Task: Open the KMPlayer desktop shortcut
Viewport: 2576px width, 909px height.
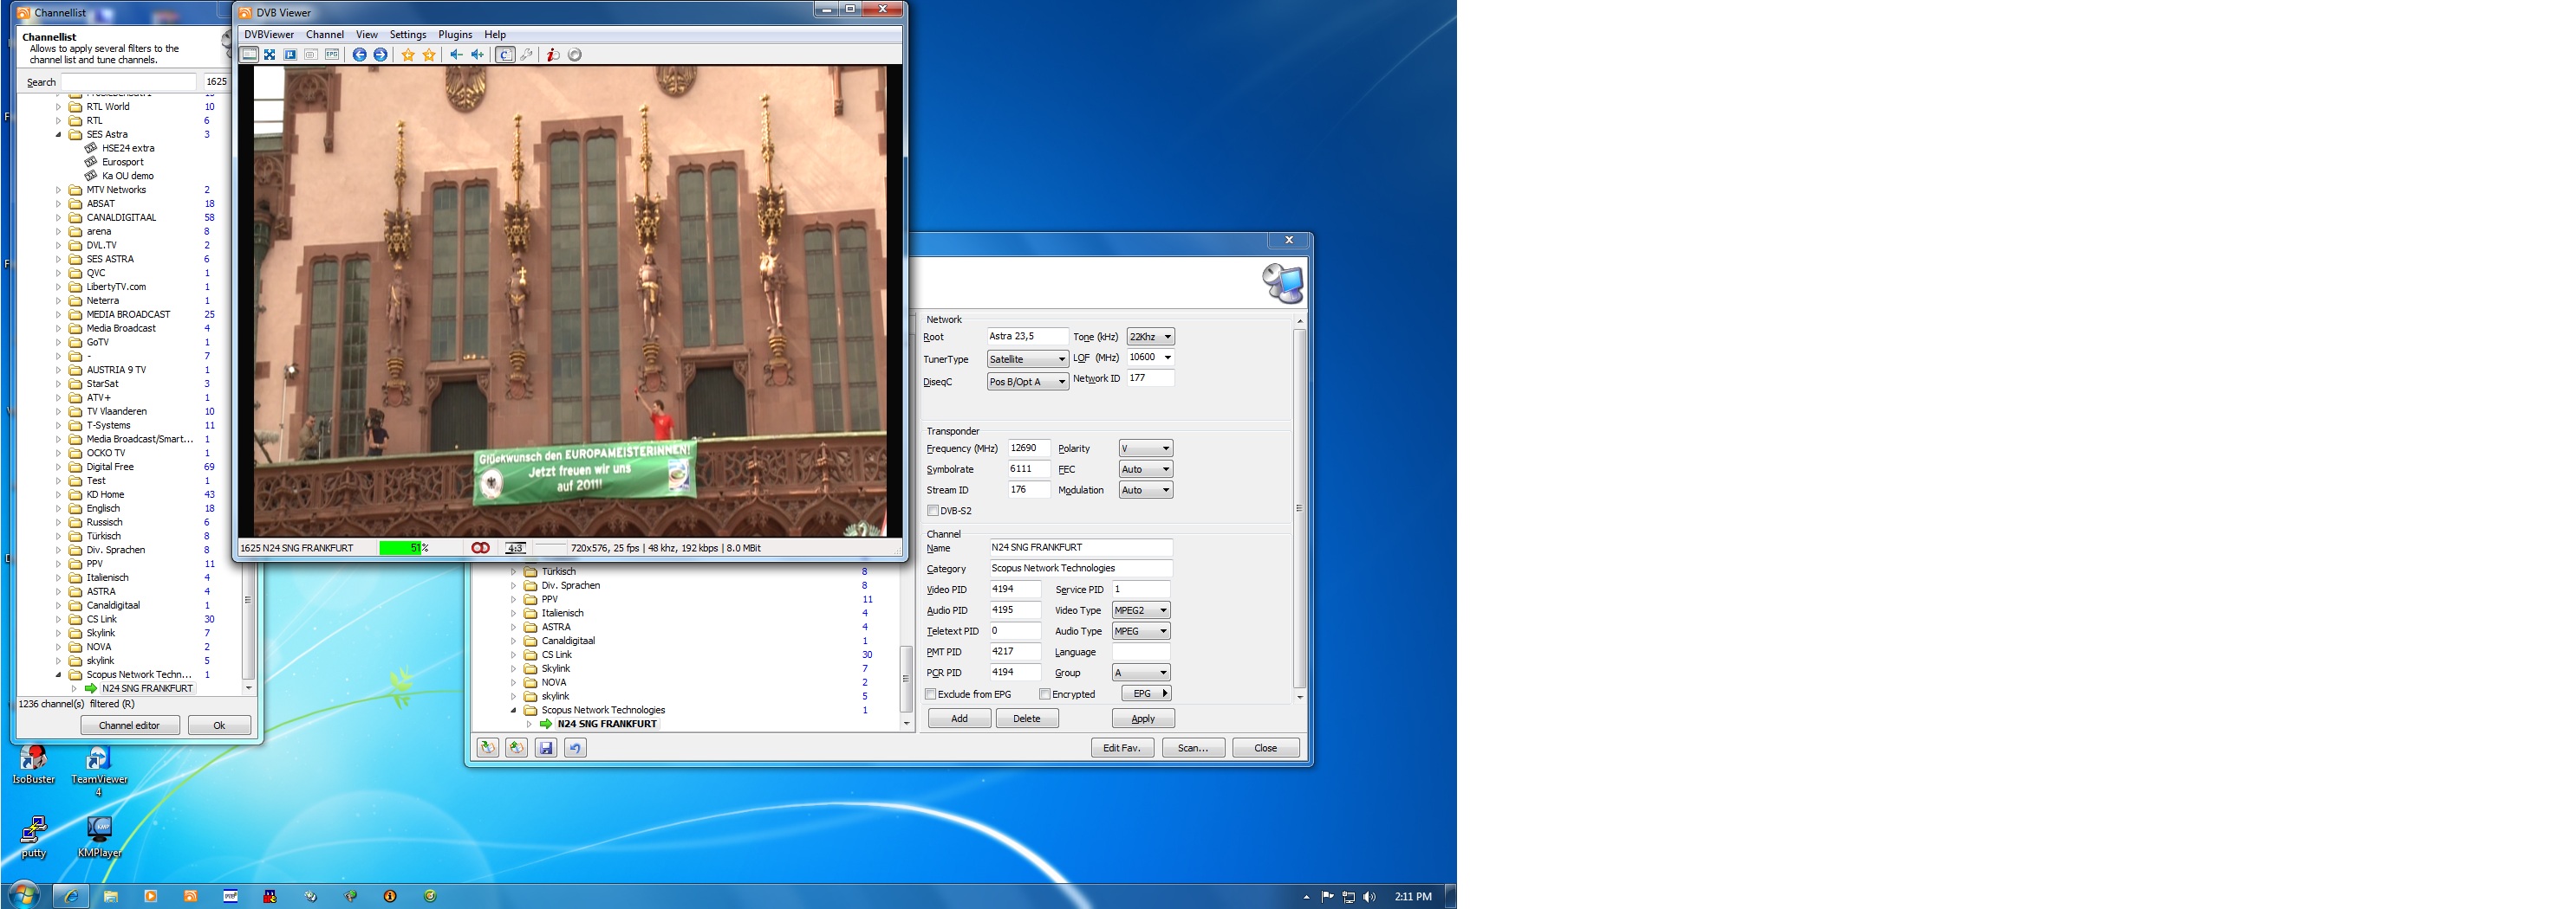Action: click(99, 837)
